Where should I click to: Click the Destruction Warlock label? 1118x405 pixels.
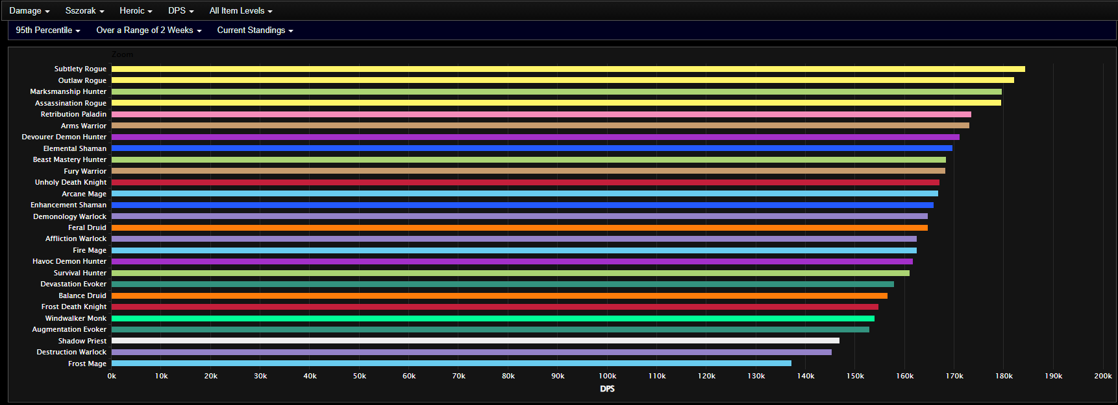pos(71,352)
